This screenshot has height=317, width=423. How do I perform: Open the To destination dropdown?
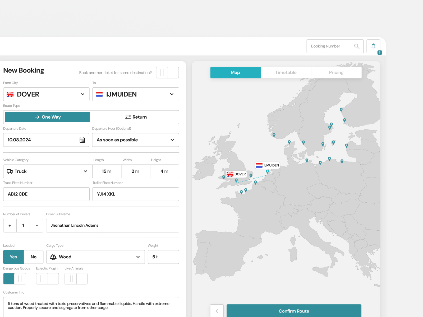coord(136,94)
